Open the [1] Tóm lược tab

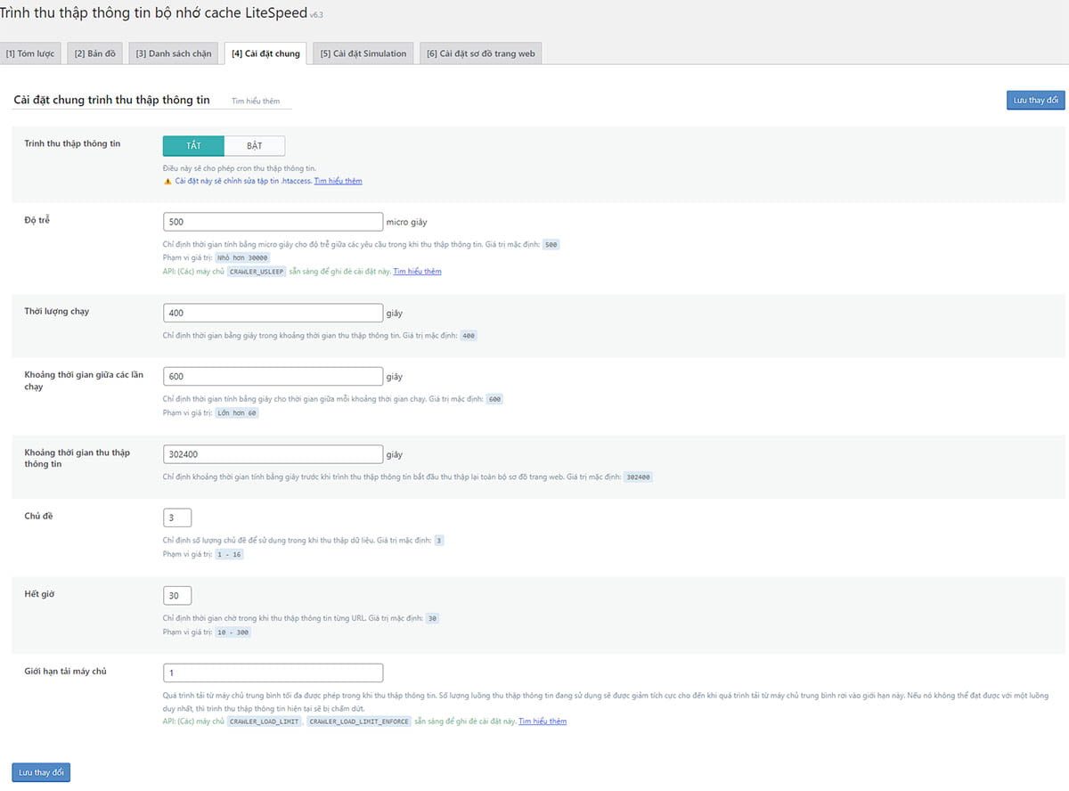(30, 53)
